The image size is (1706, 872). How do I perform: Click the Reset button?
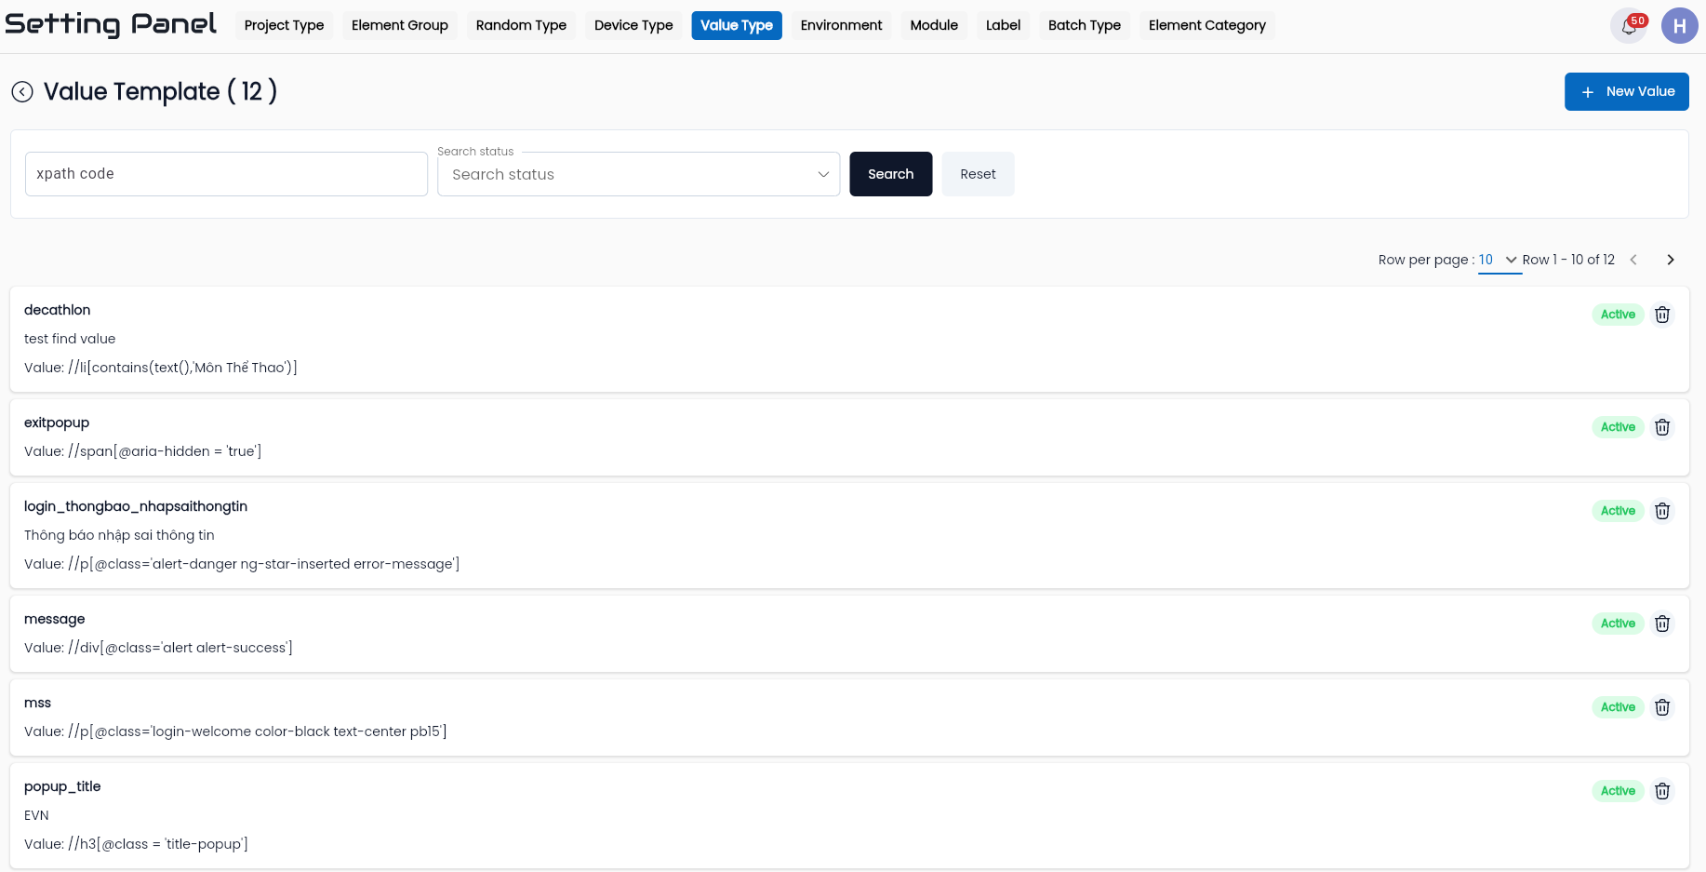coord(978,174)
